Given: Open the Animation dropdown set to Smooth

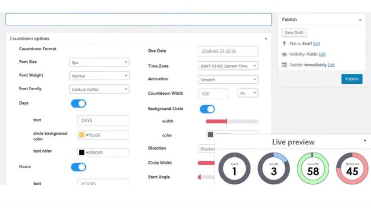Looking at the screenshot, I should pyautogui.click(x=228, y=80).
